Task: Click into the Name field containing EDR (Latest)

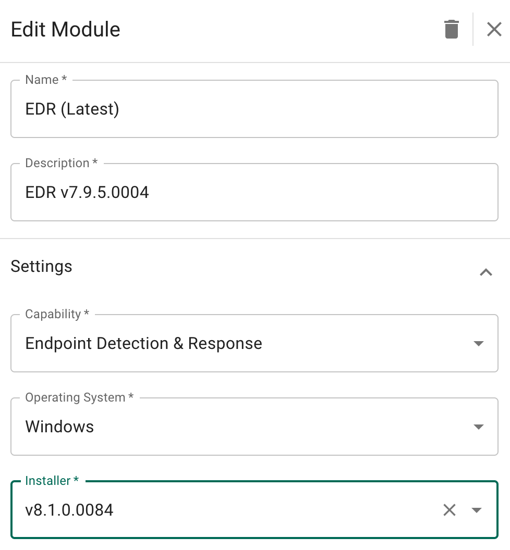Action: pyautogui.click(x=254, y=109)
